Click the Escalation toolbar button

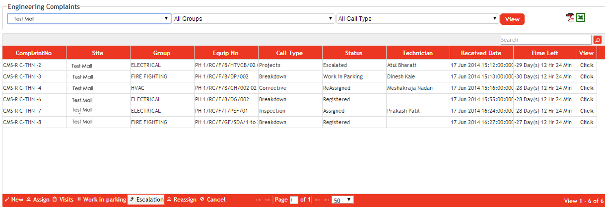coord(146,200)
